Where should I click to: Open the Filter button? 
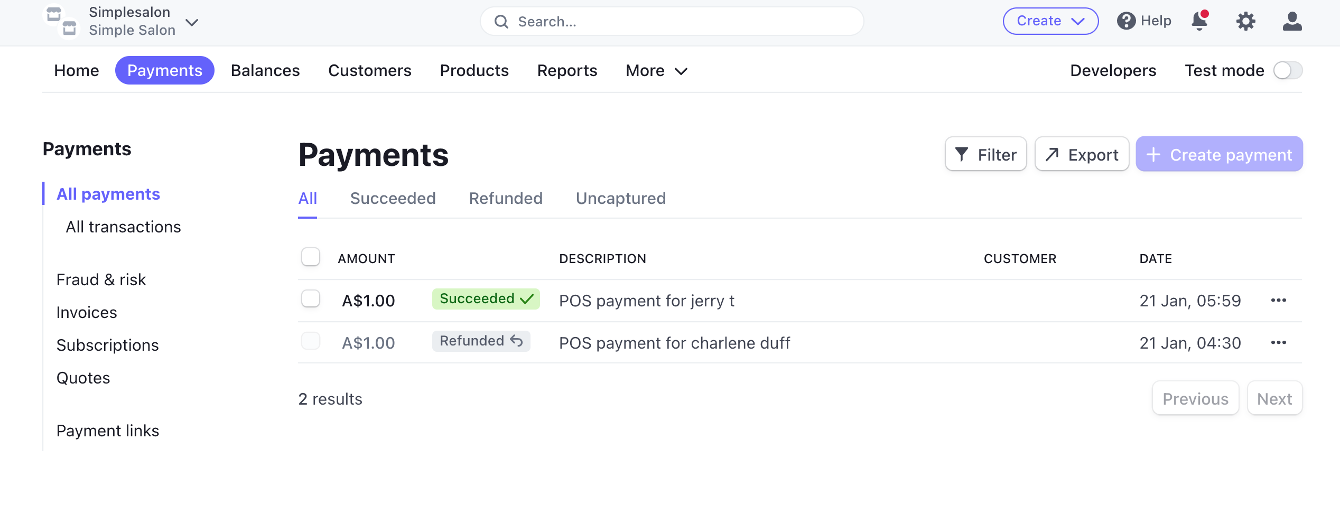(x=985, y=155)
